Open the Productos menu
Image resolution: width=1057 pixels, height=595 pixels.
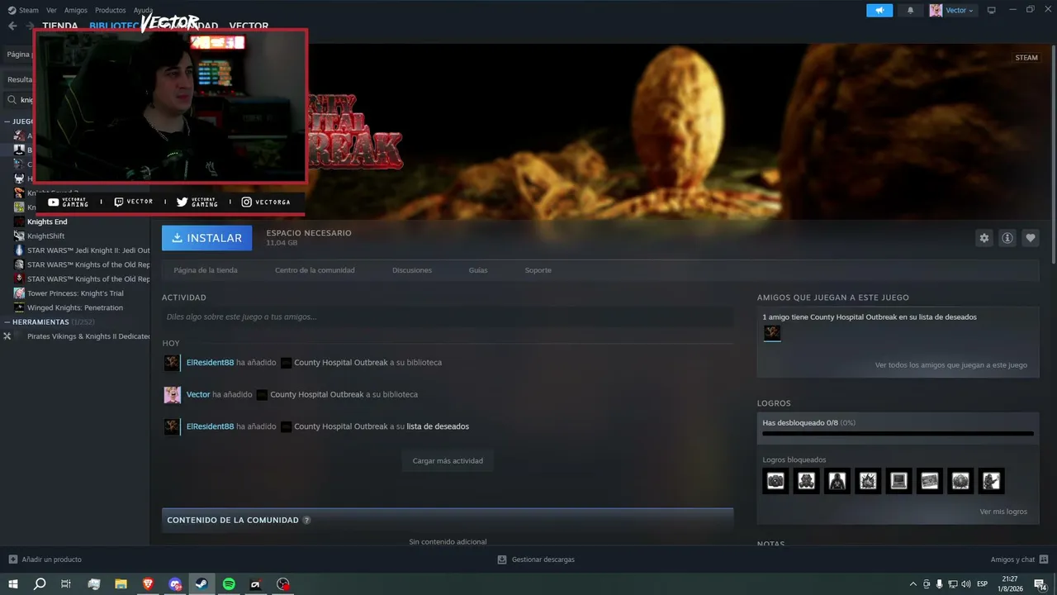(x=111, y=10)
